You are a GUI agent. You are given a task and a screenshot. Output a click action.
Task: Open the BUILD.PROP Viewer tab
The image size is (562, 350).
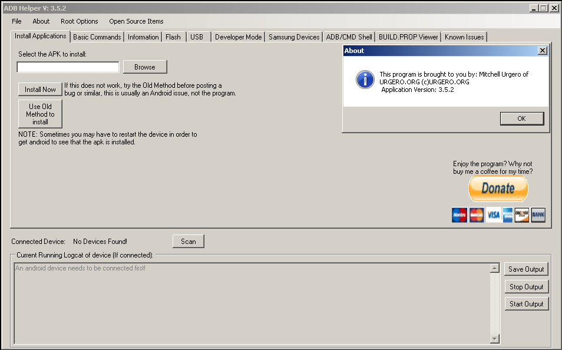[x=408, y=37]
